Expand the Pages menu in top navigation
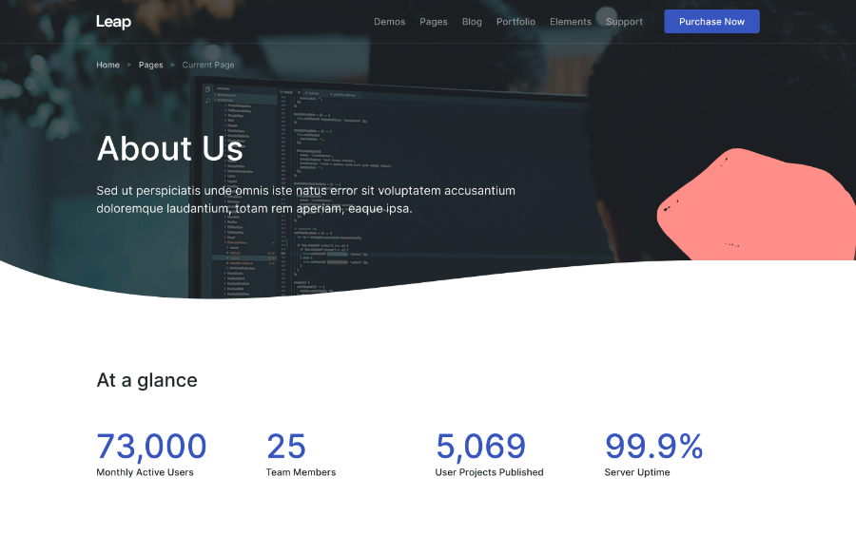The height and width of the screenshot is (535, 856). pyautogui.click(x=434, y=22)
